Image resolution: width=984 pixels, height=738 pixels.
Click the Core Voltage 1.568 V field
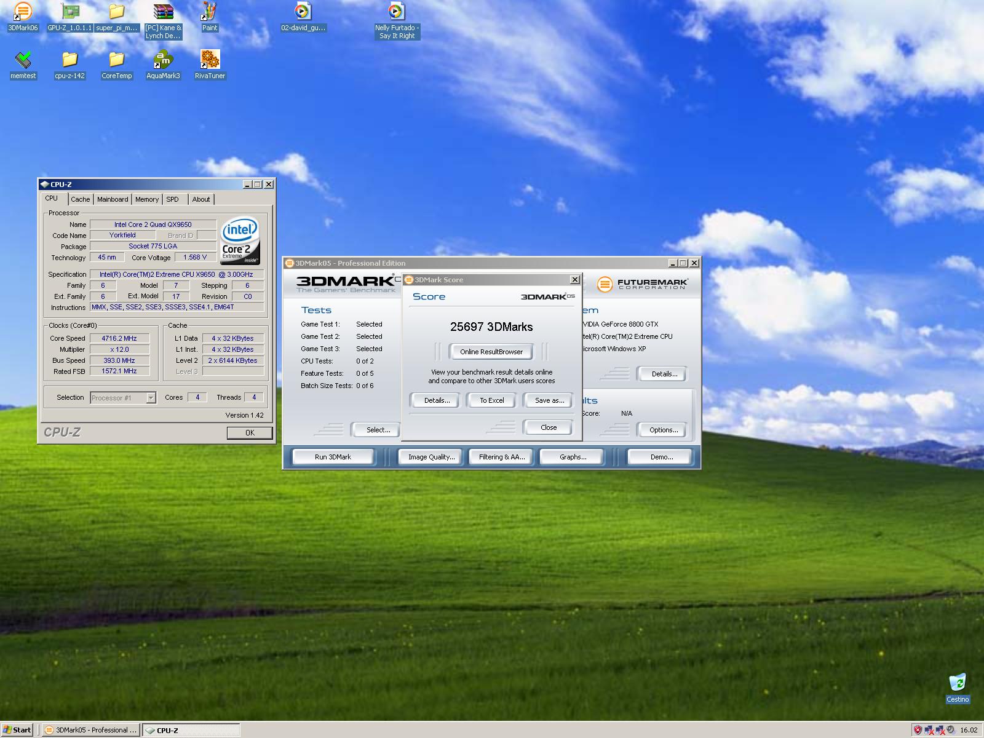pos(195,258)
